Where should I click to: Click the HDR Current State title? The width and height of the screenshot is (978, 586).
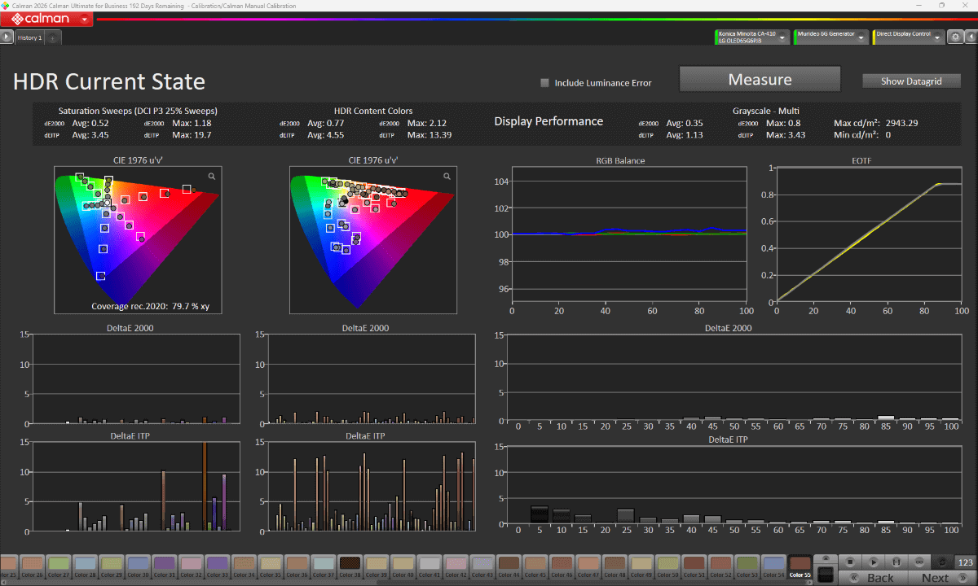coord(109,81)
